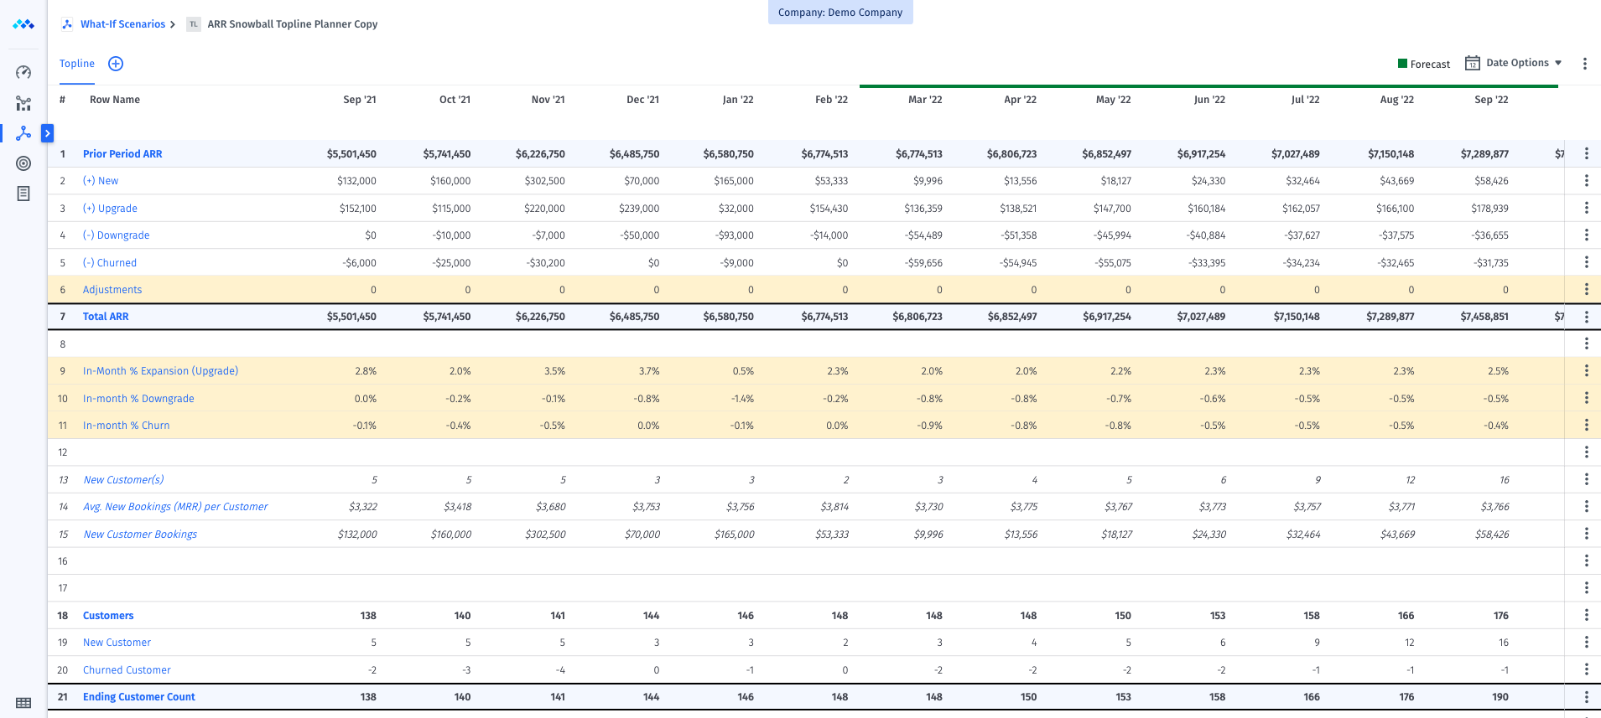Click the green Forecast legend swatch
Screen dimensions: 1601x718
(1402, 64)
